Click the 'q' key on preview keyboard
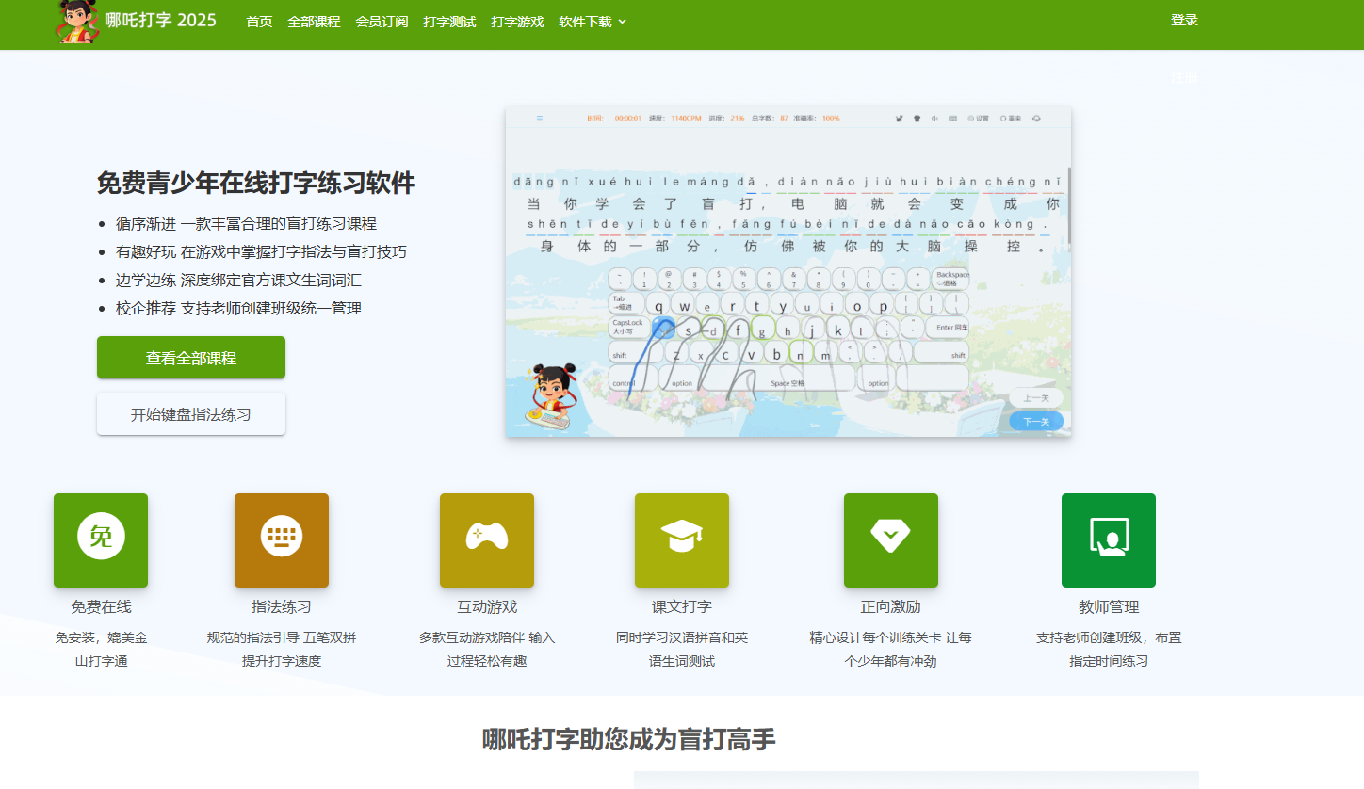 (659, 305)
